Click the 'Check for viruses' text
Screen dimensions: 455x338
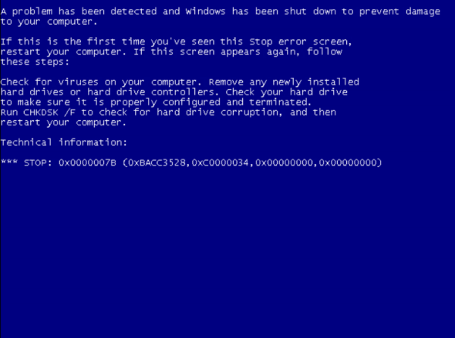click(49, 82)
